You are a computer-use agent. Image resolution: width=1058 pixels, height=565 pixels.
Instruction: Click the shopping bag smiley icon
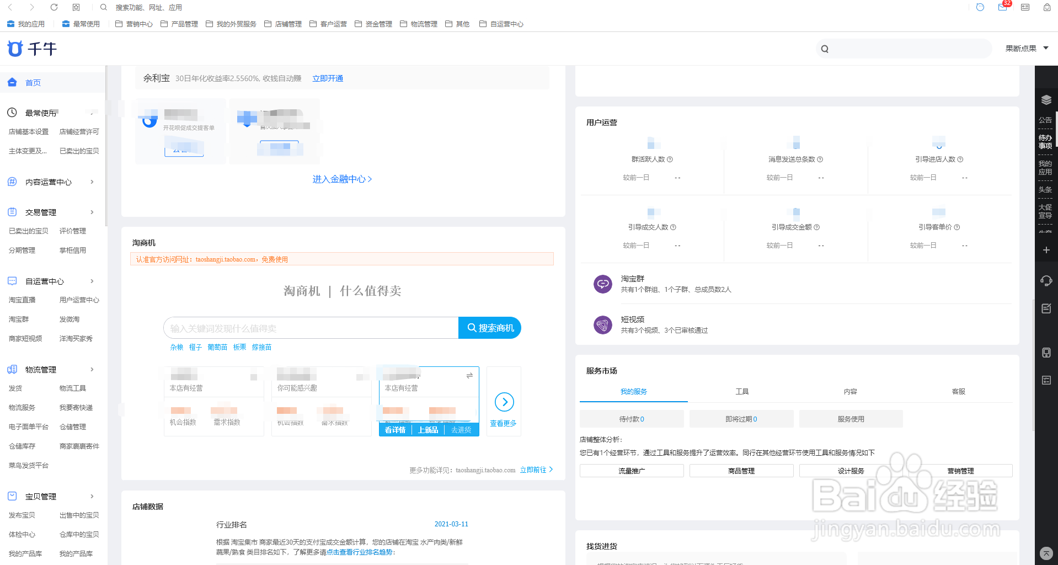pyautogui.click(x=1046, y=7)
